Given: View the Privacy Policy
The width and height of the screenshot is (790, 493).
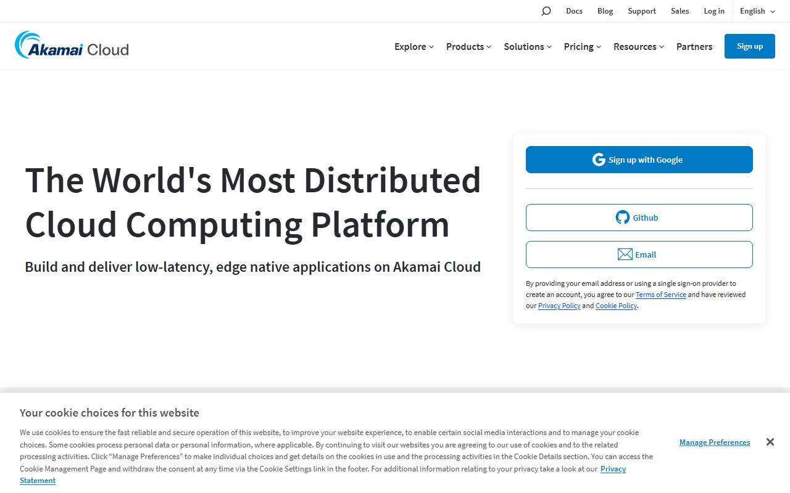Looking at the screenshot, I should point(559,306).
